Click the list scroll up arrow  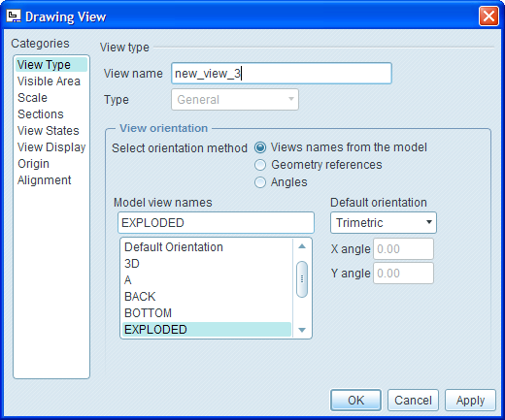pyautogui.click(x=302, y=246)
